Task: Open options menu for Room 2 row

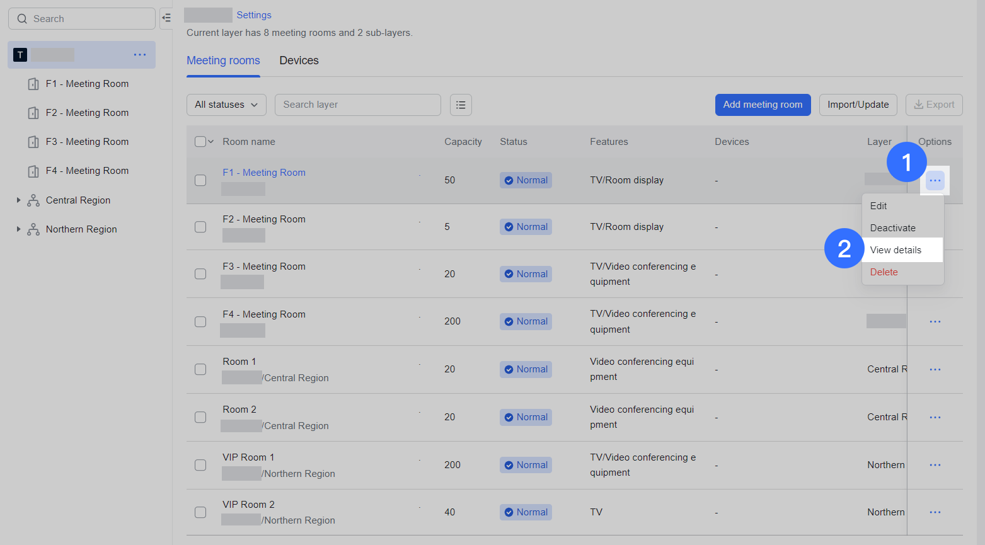Action: [935, 417]
